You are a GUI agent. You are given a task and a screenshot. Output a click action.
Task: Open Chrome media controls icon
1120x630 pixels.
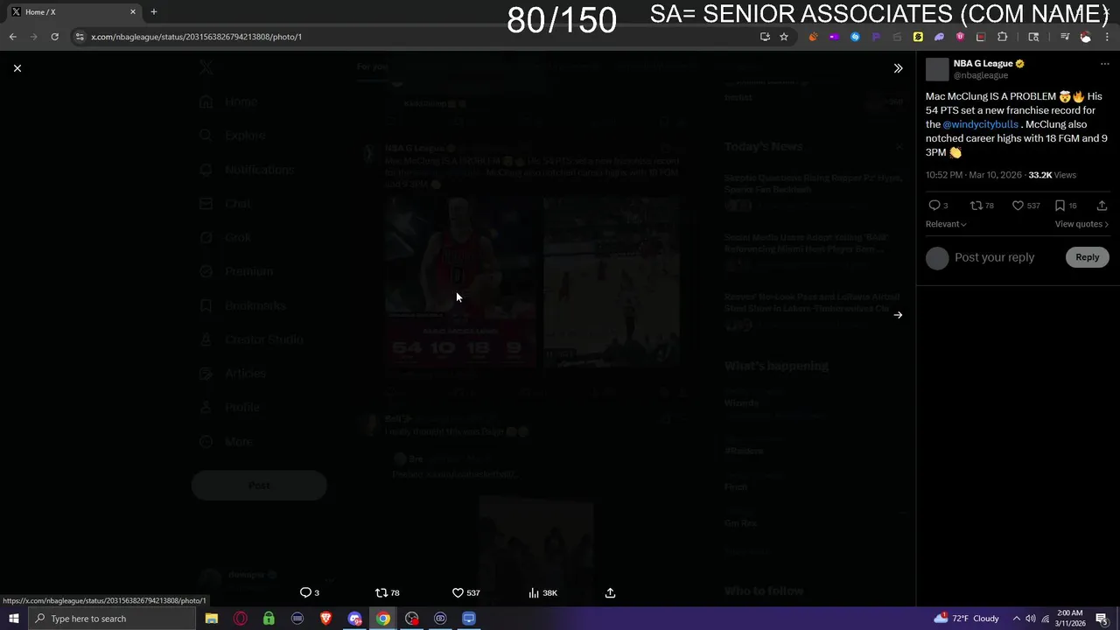point(1065,37)
